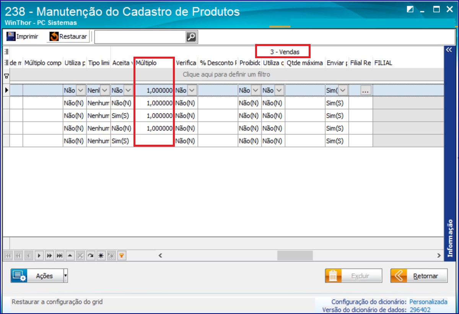Image resolution: width=459 pixels, height=314 pixels.
Task: Open Verifica dropdown in first row
Action: point(192,90)
